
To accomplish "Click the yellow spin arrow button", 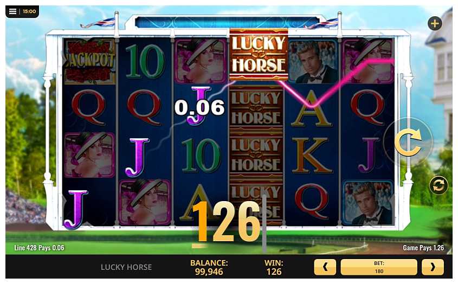I will pyautogui.click(x=408, y=143).
